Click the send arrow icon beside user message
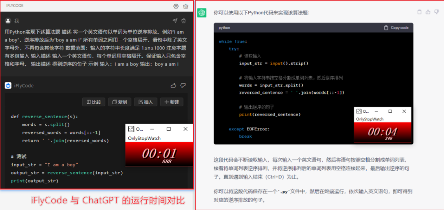This screenshot has height=210, width=444. point(175,21)
